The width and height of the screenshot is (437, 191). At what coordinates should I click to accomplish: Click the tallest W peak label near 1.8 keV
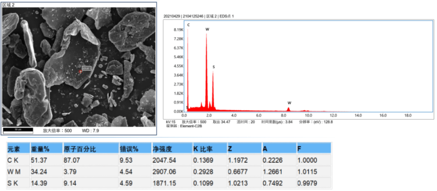click(207, 30)
